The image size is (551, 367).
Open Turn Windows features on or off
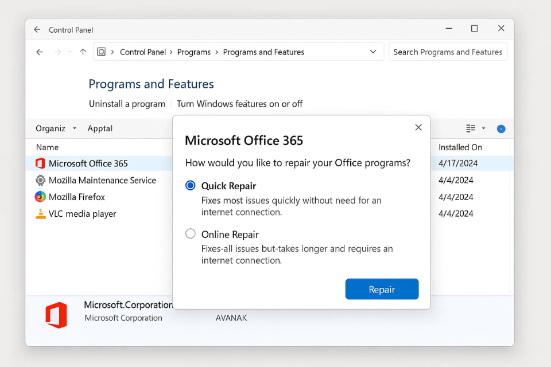coord(239,104)
